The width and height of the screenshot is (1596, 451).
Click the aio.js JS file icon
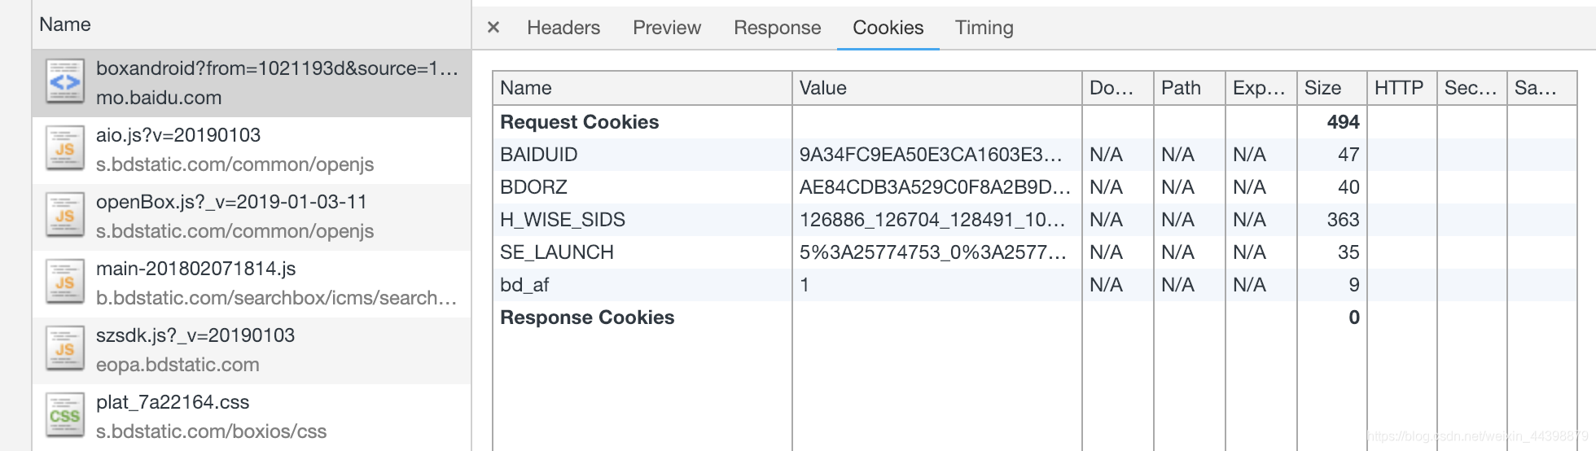(64, 149)
